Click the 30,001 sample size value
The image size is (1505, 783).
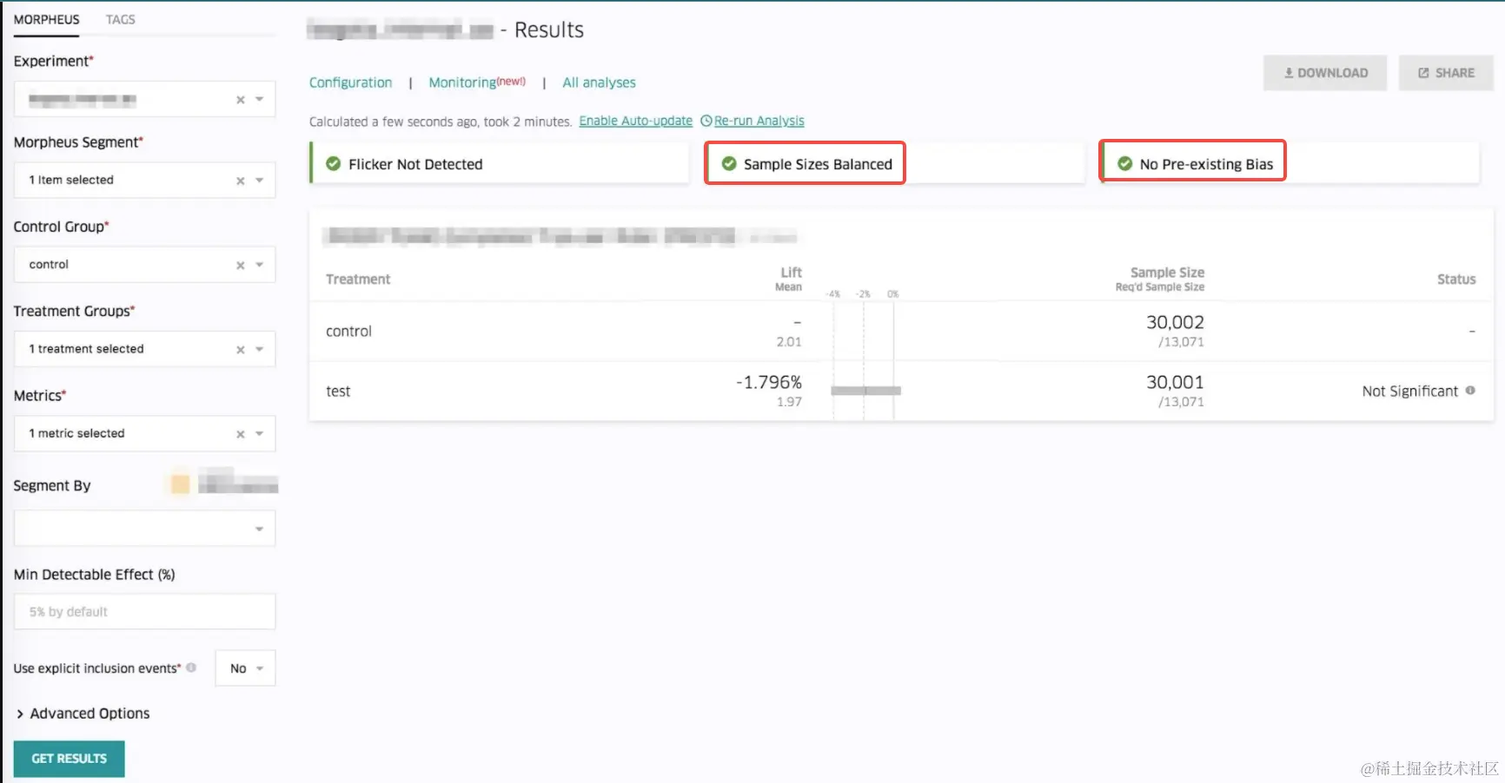(x=1175, y=382)
